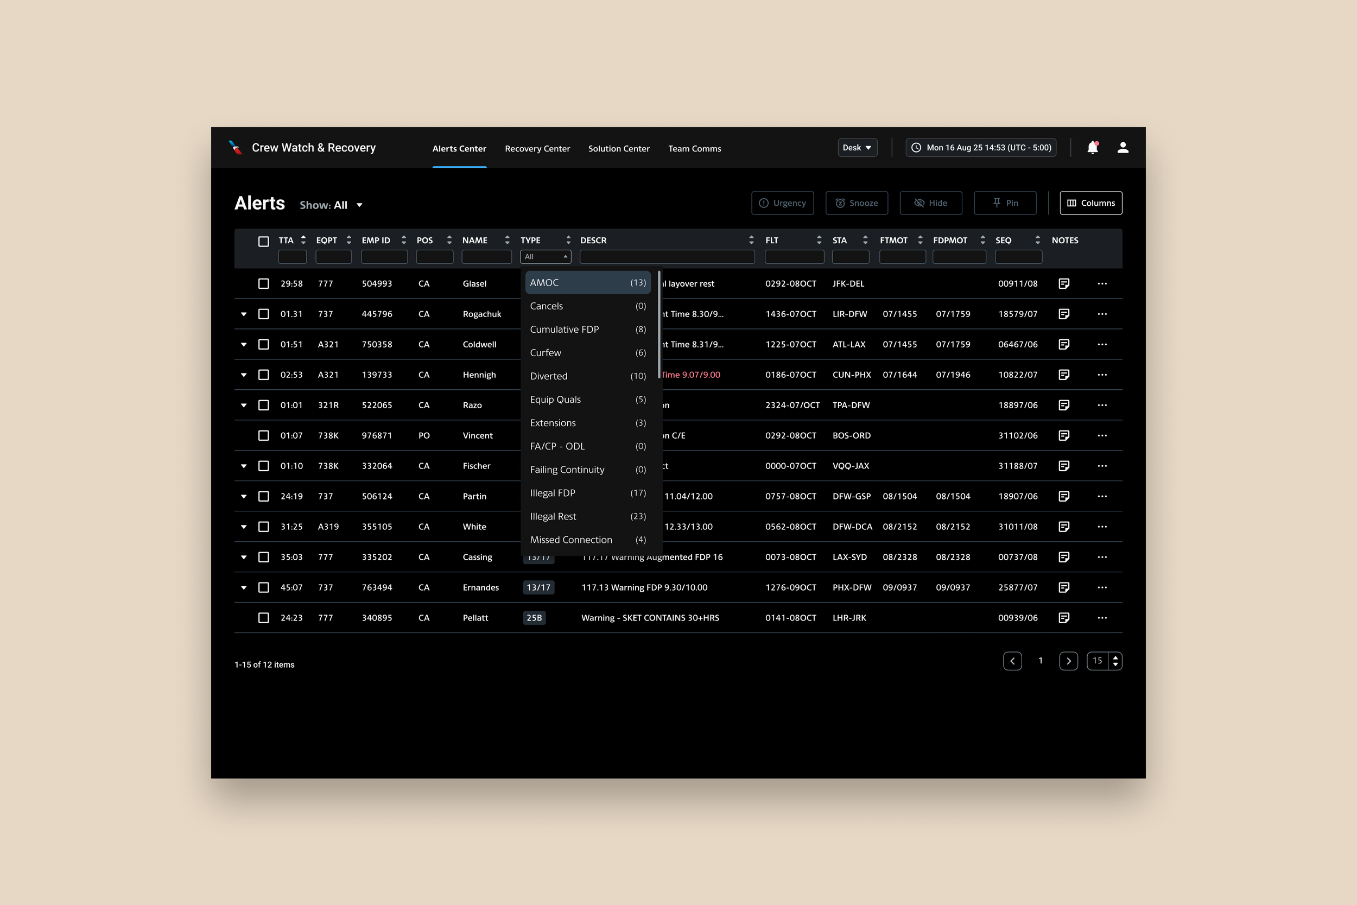
Task: Open more options for Vincent row
Action: tap(1102, 436)
